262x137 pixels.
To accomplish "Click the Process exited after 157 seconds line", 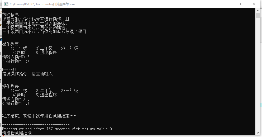I will tap(57, 129).
